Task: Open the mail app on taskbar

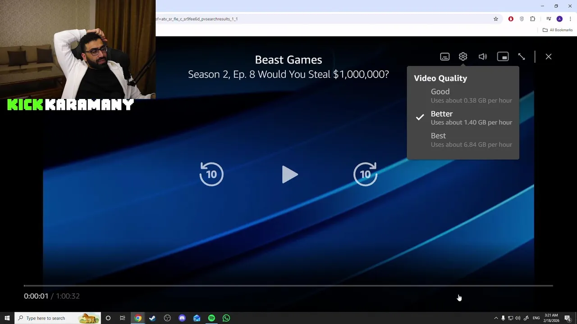Action: (197, 318)
